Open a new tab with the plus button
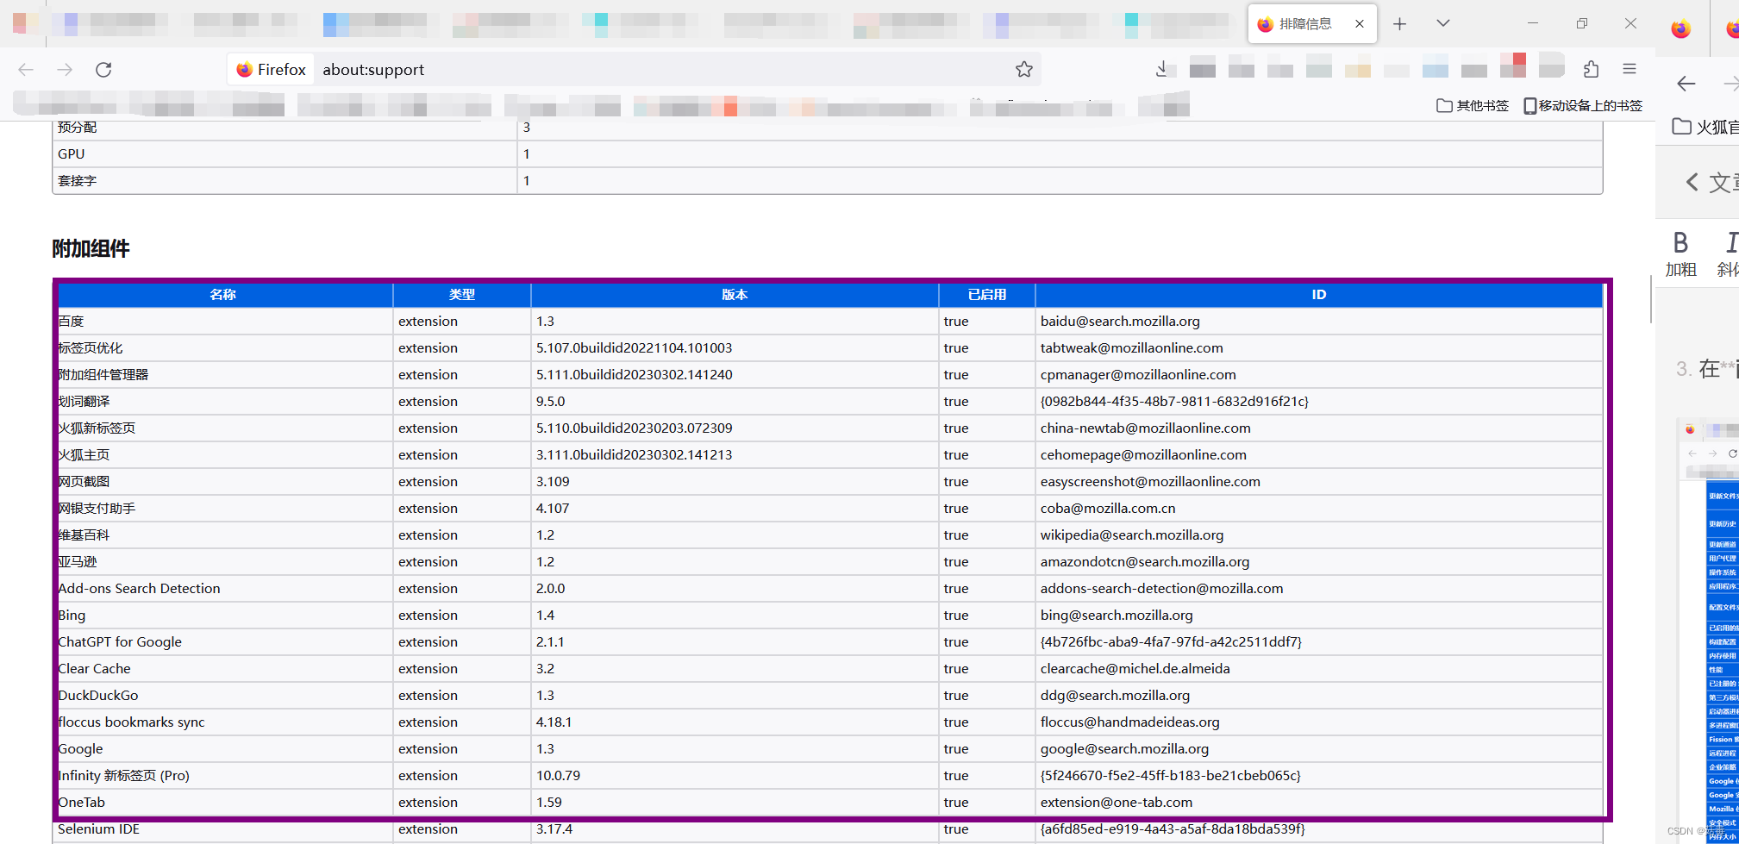Image resolution: width=1739 pixels, height=844 pixels. [x=1399, y=24]
